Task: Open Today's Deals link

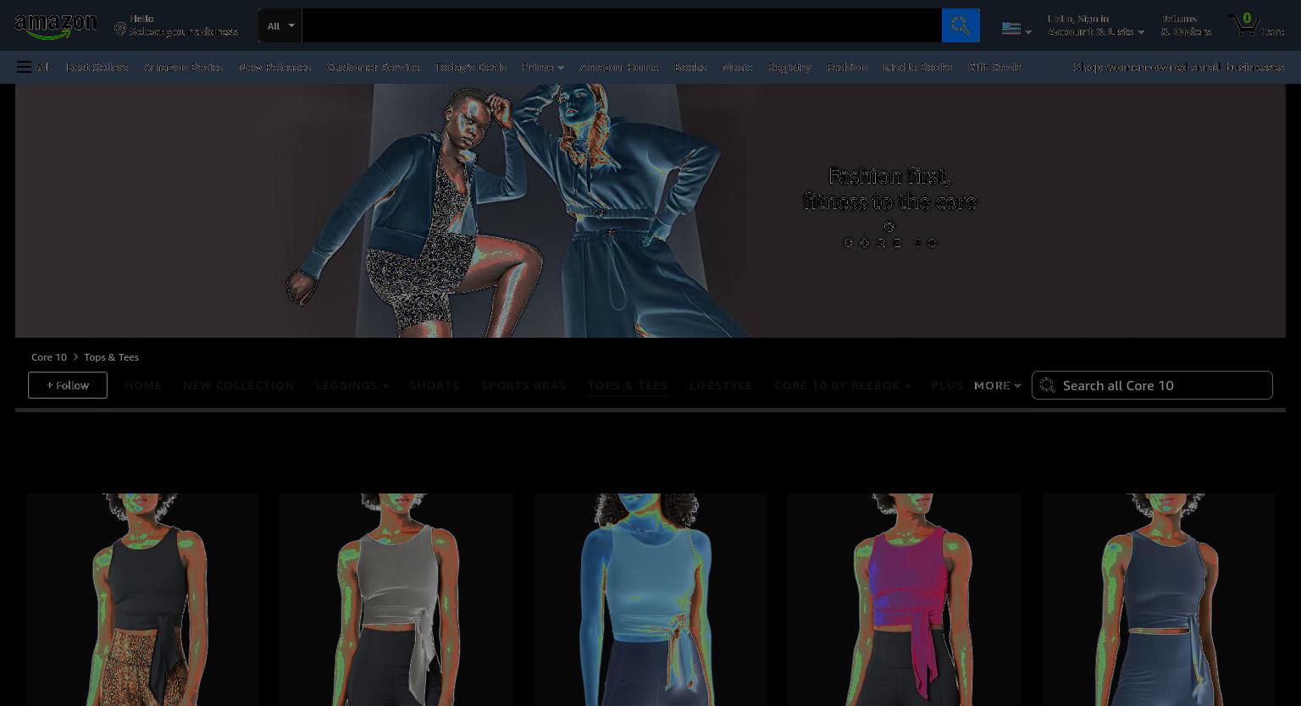Action: tap(470, 67)
